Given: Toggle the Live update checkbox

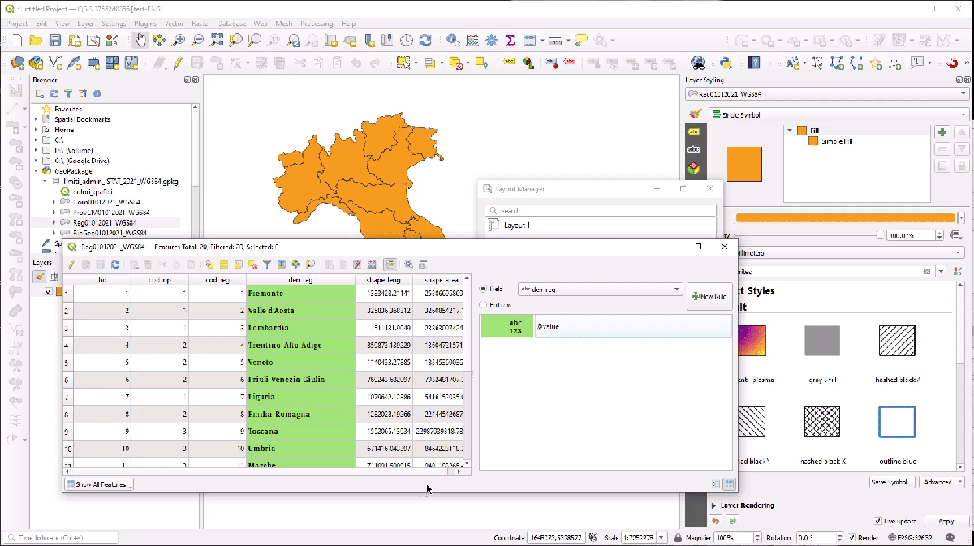Looking at the screenshot, I should click(x=878, y=521).
